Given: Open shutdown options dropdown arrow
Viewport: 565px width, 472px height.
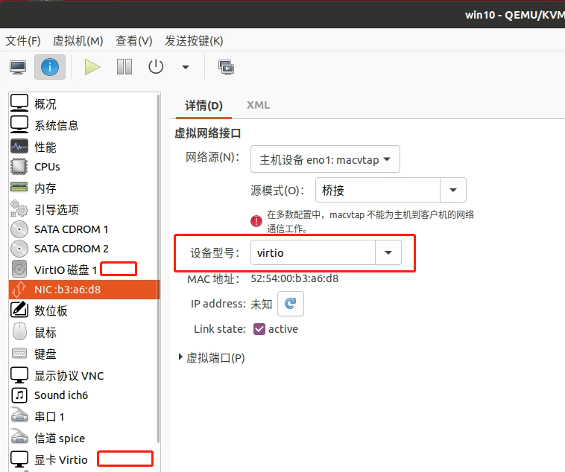Looking at the screenshot, I should pos(185,67).
